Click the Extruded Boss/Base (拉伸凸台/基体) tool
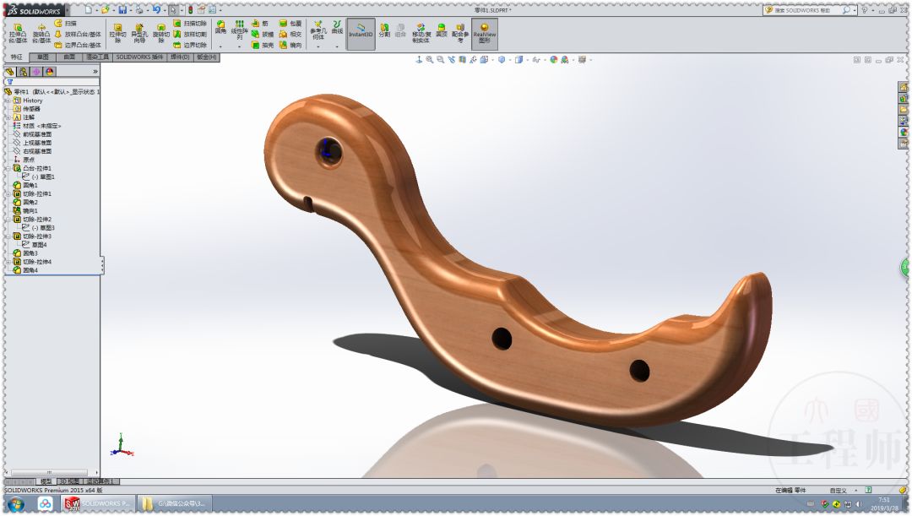This screenshot has width=912, height=516. pos(18,33)
